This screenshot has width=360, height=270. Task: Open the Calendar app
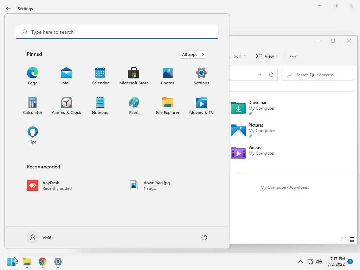100,76
